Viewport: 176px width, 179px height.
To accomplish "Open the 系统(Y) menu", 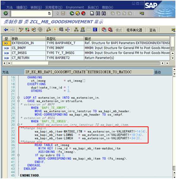I will pos(93,8).
